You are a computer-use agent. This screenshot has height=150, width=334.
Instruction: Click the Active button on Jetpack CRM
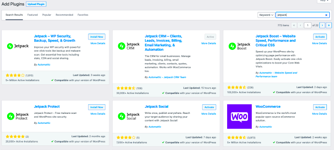[x=210, y=37]
